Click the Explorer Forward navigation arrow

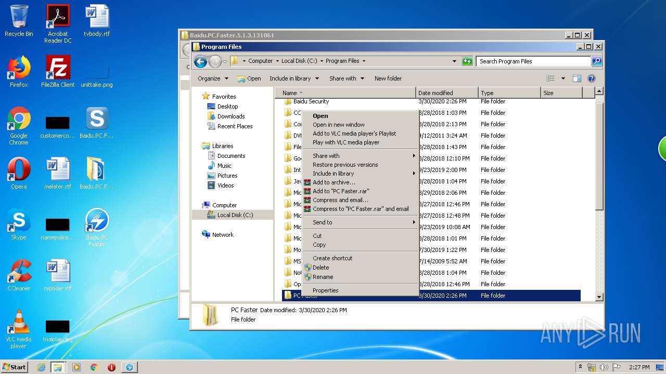215,61
